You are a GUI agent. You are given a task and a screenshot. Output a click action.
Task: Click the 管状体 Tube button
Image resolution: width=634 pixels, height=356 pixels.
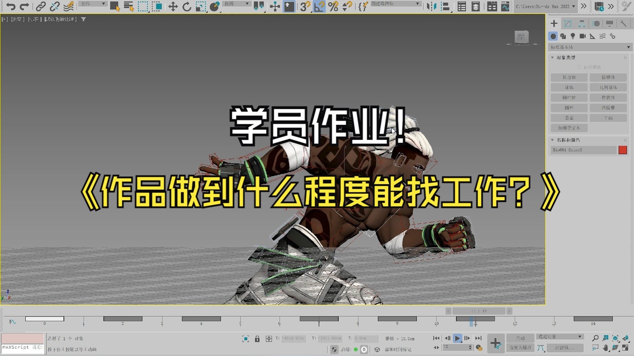[x=608, y=98]
